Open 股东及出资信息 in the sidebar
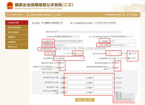The height and width of the screenshot is (105, 145). pos(17,28)
